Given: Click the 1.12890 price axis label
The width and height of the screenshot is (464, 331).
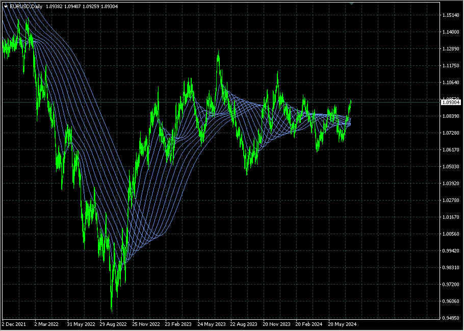Looking at the screenshot, I should [x=451, y=49].
